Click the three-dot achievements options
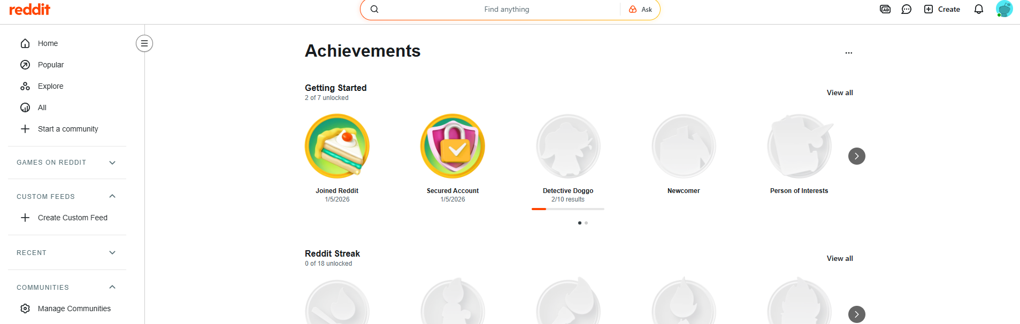1020x324 pixels. [x=848, y=53]
